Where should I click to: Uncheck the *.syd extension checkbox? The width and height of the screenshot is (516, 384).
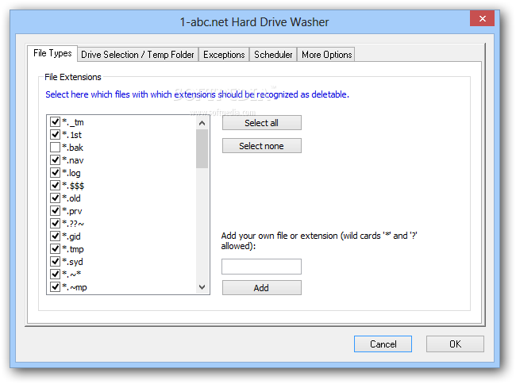(x=55, y=261)
